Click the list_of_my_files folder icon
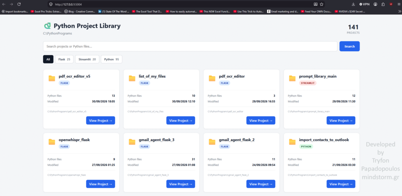Viewport: 402px width, 196px height. (x=132, y=78)
